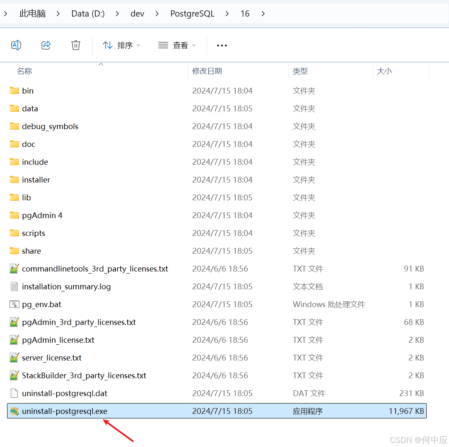Sort by 名称 column header
449x447 pixels.
tap(24, 71)
